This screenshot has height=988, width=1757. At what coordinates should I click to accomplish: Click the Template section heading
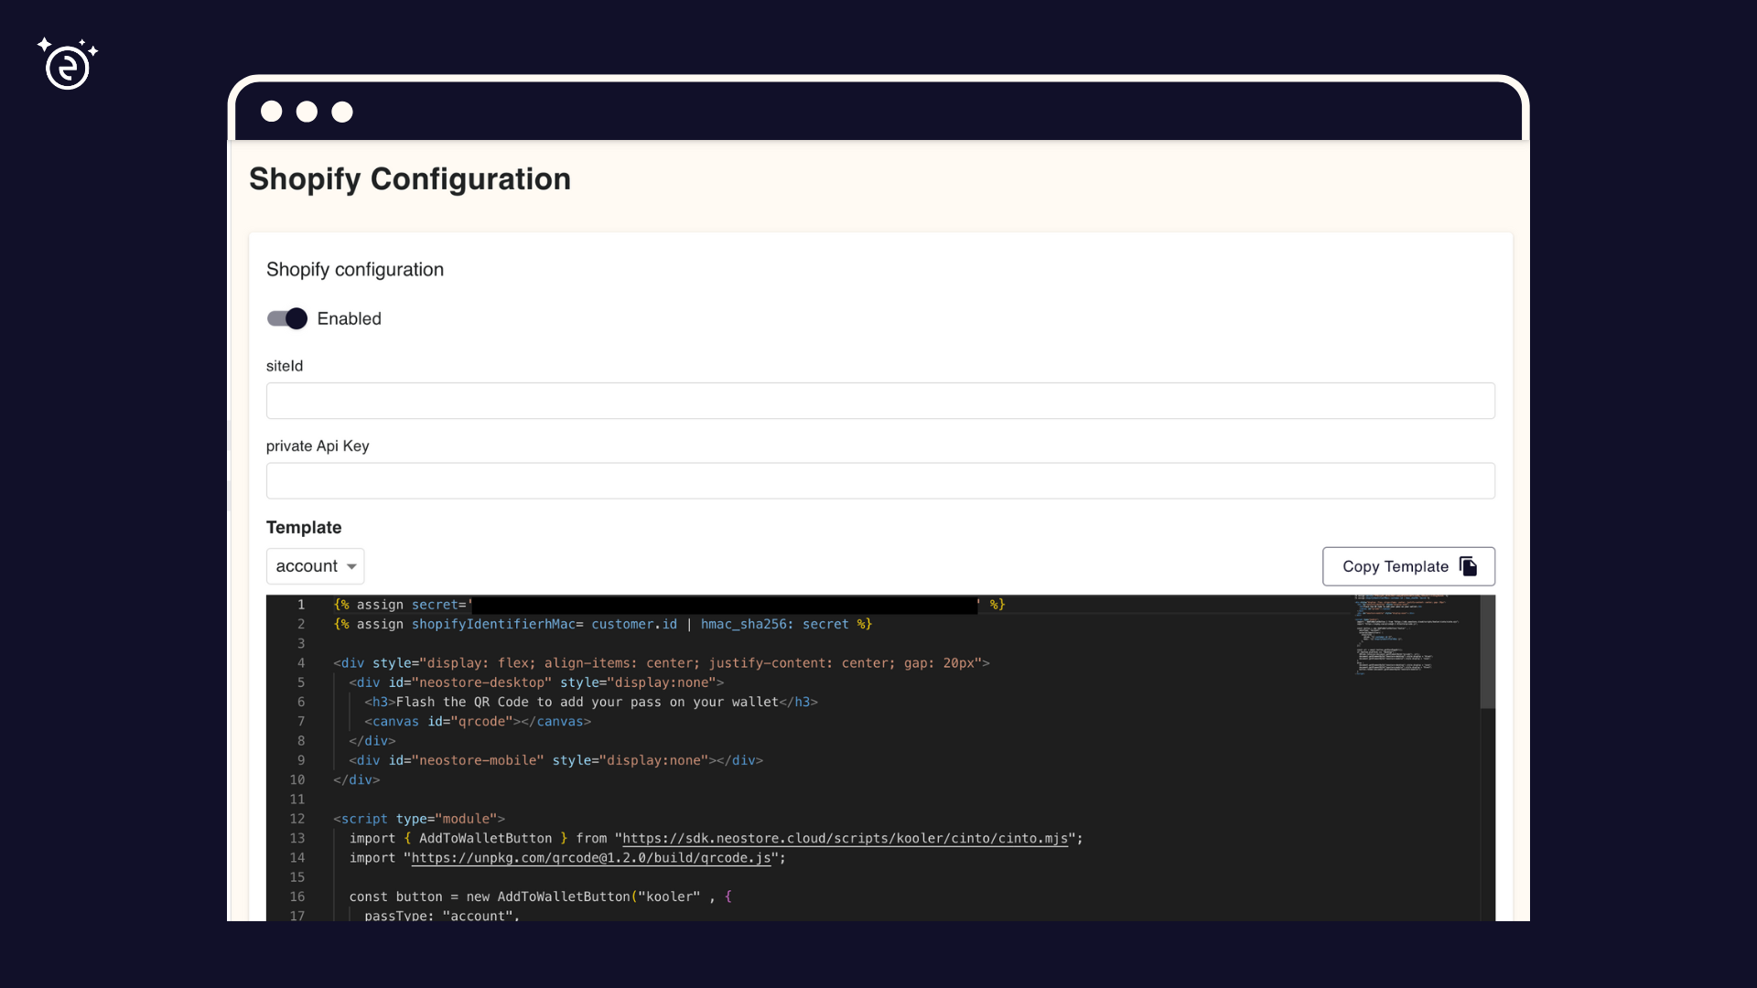(303, 528)
